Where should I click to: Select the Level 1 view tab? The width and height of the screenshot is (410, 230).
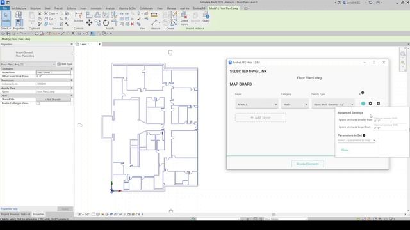point(85,44)
